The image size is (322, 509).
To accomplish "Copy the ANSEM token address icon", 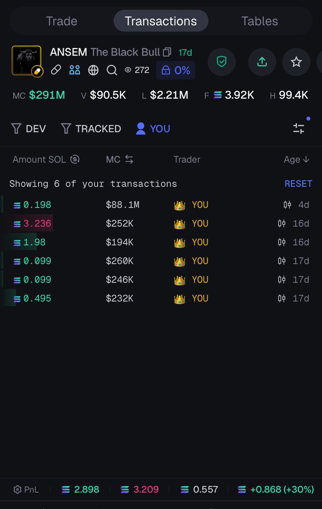I will click(x=167, y=52).
